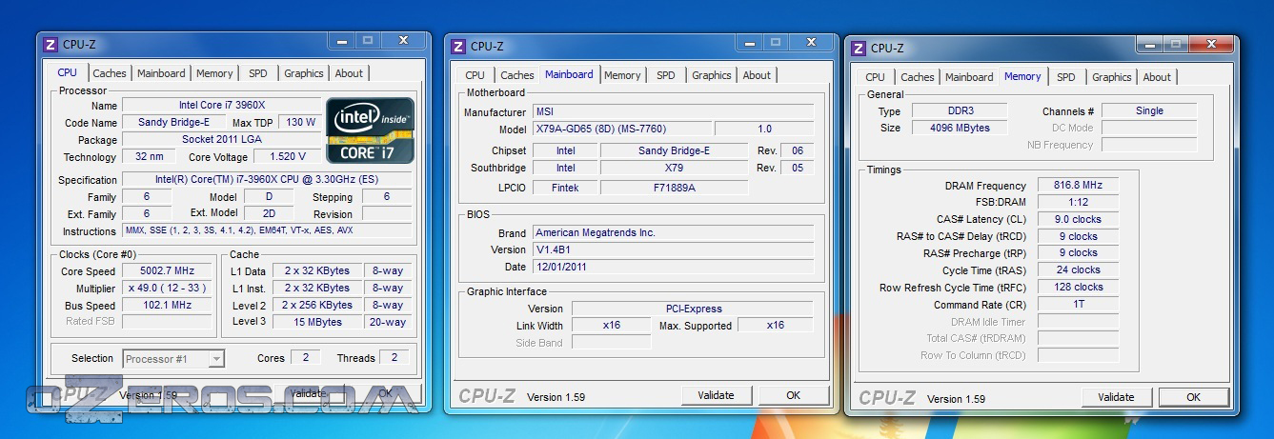Click the Core Voltage value 1.520 V
The image size is (1274, 439).
tap(288, 156)
